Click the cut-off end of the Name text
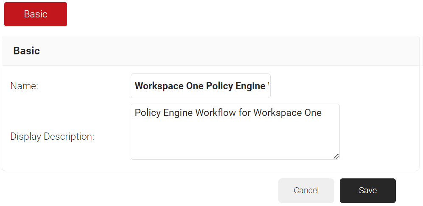 click(269, 86)
